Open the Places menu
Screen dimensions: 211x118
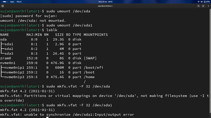19,2
